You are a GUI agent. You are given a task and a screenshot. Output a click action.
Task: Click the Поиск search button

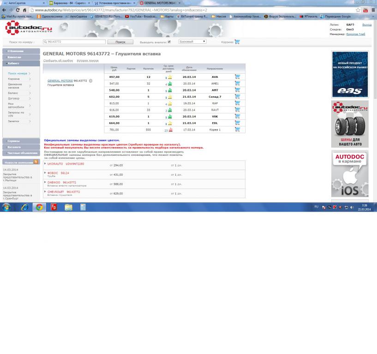click(x=120, y=42)
